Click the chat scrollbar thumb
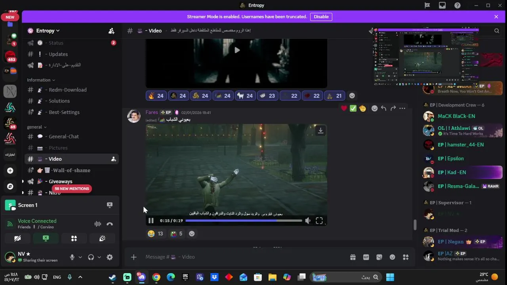 point(415,225)
